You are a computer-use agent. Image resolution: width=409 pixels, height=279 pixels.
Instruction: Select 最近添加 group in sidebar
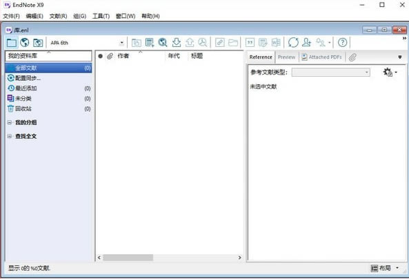(48, 88)
